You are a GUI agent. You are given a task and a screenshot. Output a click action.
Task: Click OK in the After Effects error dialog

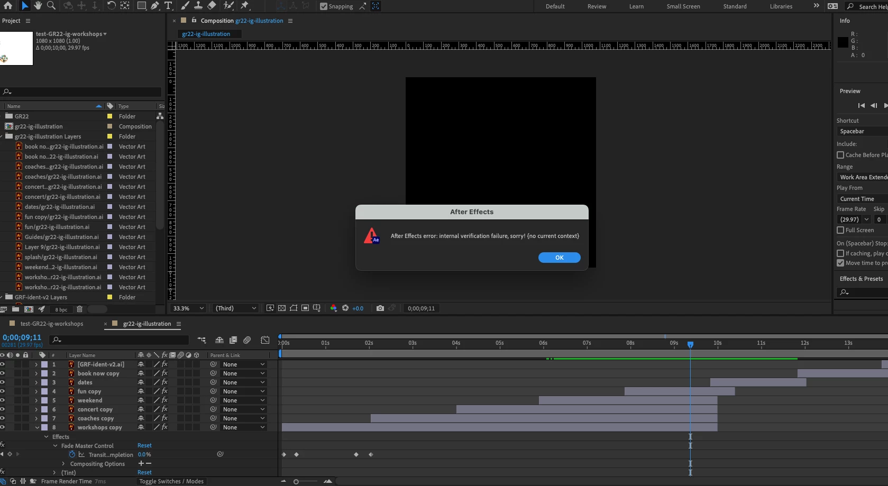tap(559, 258)
